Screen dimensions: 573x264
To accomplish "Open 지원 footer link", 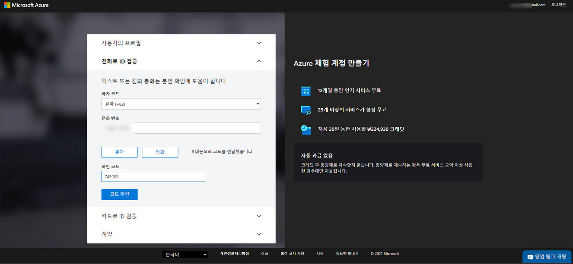I will point(320,254).
